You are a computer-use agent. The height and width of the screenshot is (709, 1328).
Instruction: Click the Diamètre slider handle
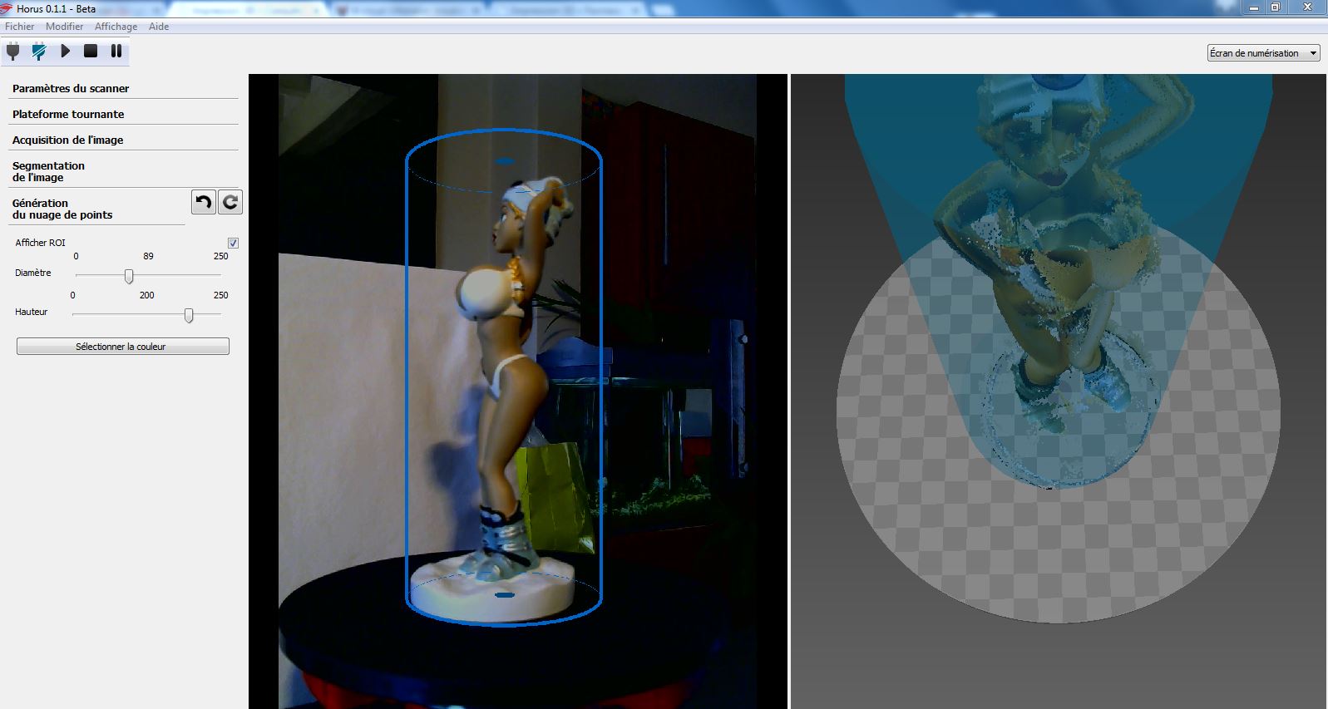tap(129, 276)
